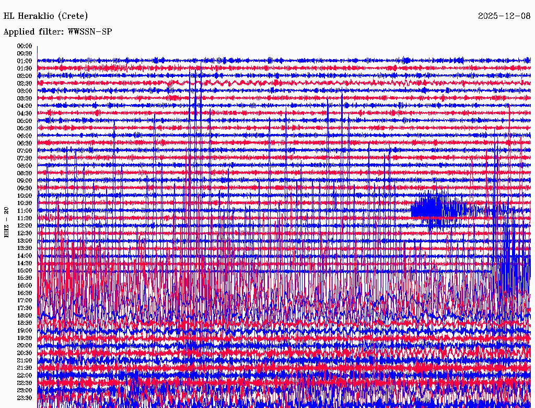Image resolution: width=535 pixels, height=408 pixels.
Task: Select the 18:30 time label
Action: coord(25,323)
